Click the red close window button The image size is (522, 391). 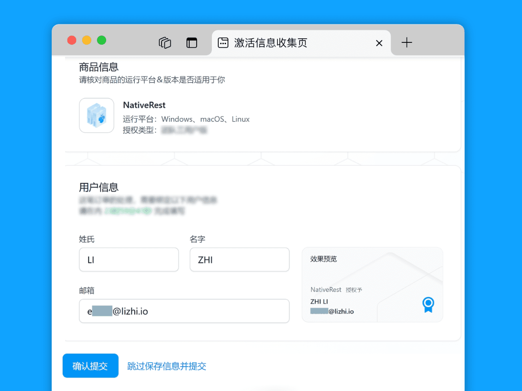(x=72, y=40)
